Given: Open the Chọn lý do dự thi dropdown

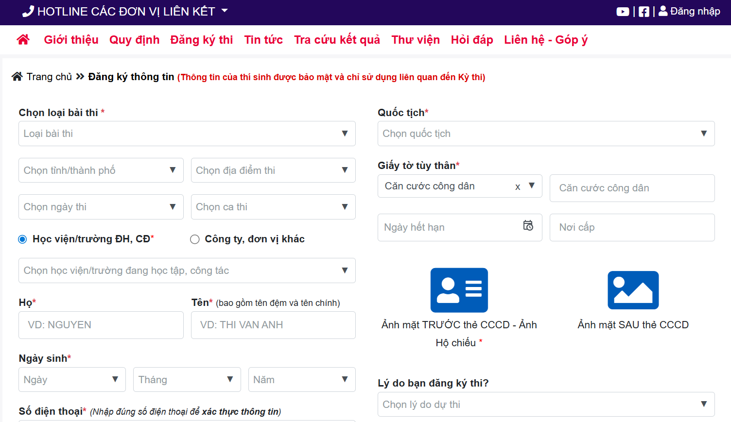Looking at the screenshot, I should click(545, 405).
